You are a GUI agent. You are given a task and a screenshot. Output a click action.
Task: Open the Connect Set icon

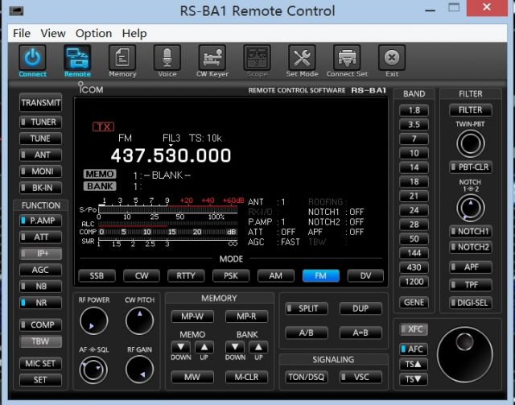[347, 59]
